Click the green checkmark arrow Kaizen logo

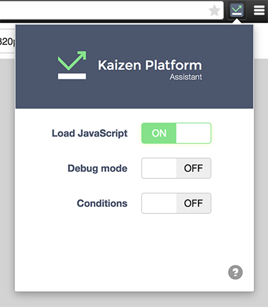pos(72,65)
